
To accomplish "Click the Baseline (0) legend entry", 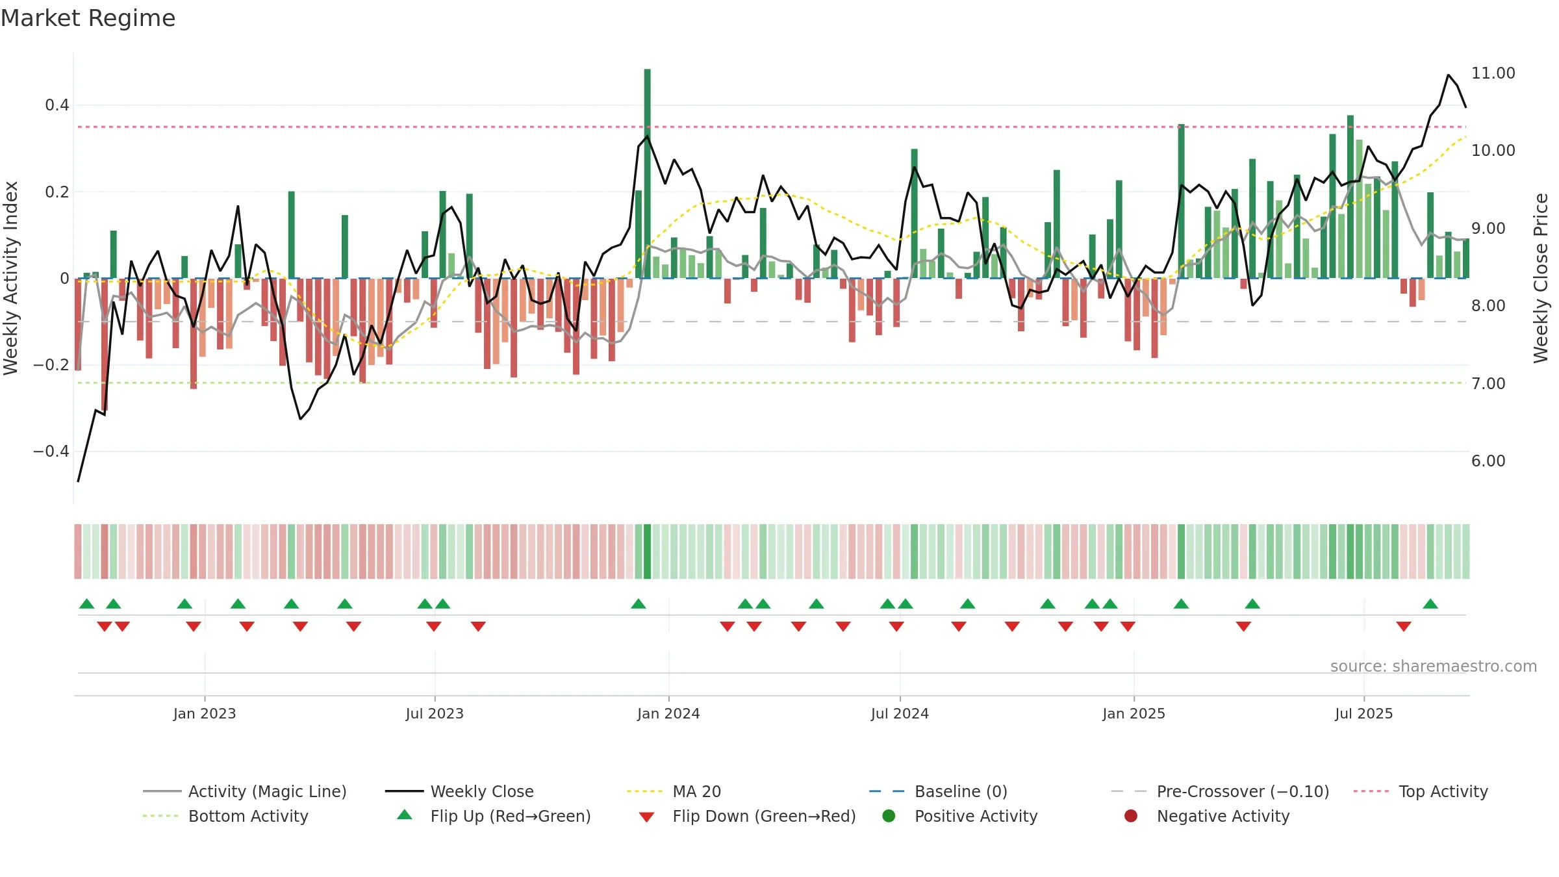I will click(x=938, y=791).
